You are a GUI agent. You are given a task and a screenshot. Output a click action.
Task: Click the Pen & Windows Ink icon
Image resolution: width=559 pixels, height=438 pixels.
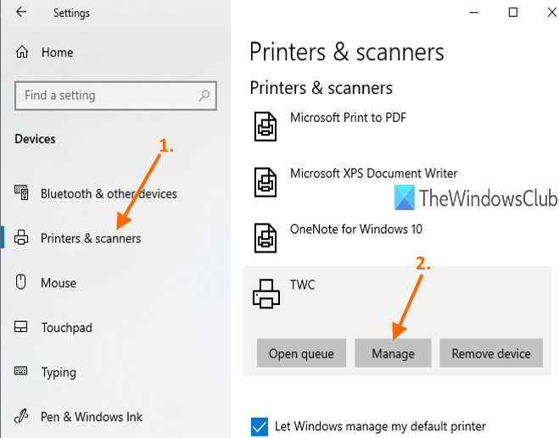pyautogui.click(x=21, y=416)
